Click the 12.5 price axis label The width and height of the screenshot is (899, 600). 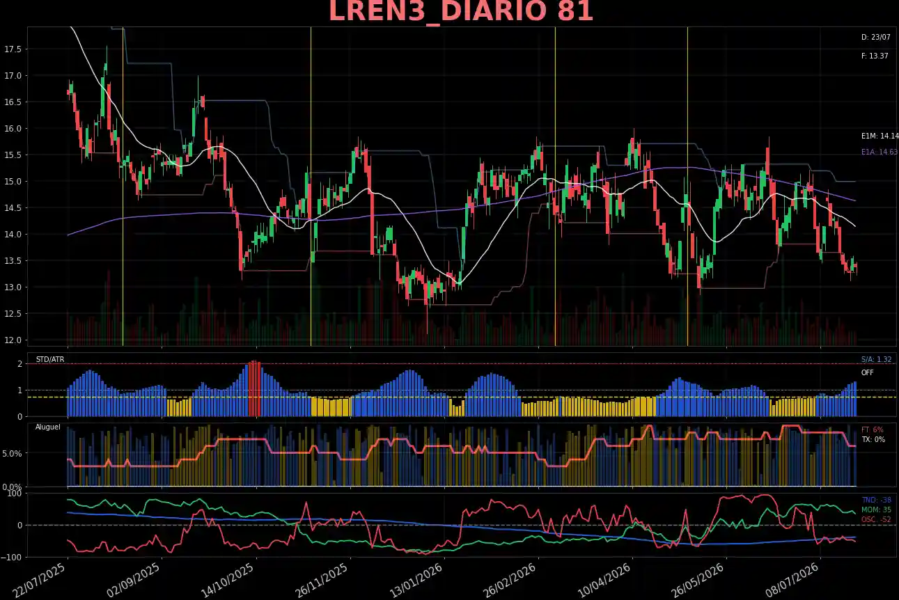(x=13, y=314)
